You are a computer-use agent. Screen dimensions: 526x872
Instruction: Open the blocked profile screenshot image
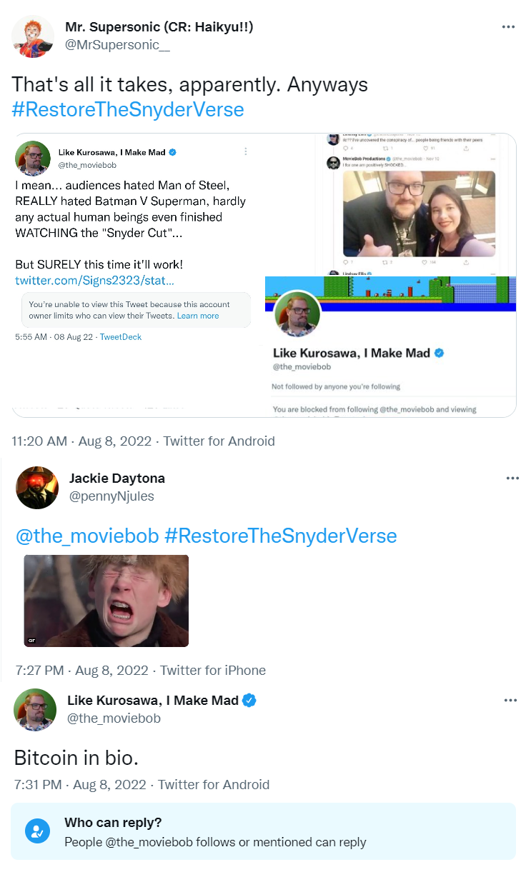(390, 346)
